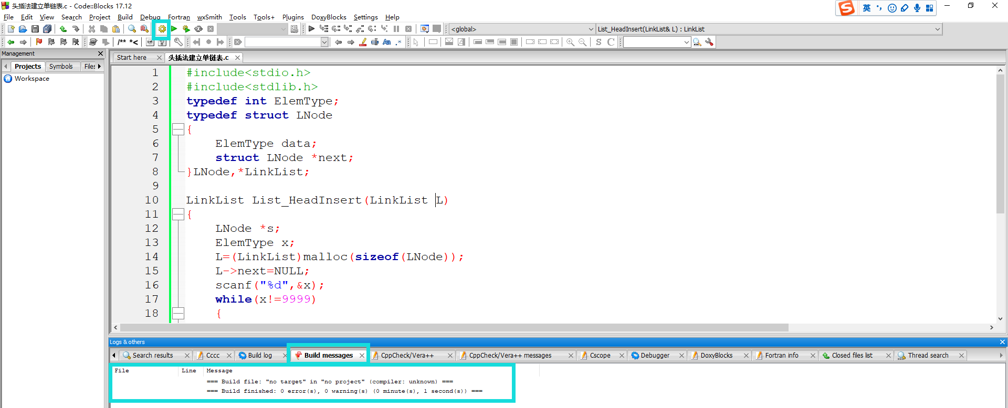Open the thread search combo box
The height and width of the screenshot is (408, 1008).
pyautogui.click(x=656, y=42)
